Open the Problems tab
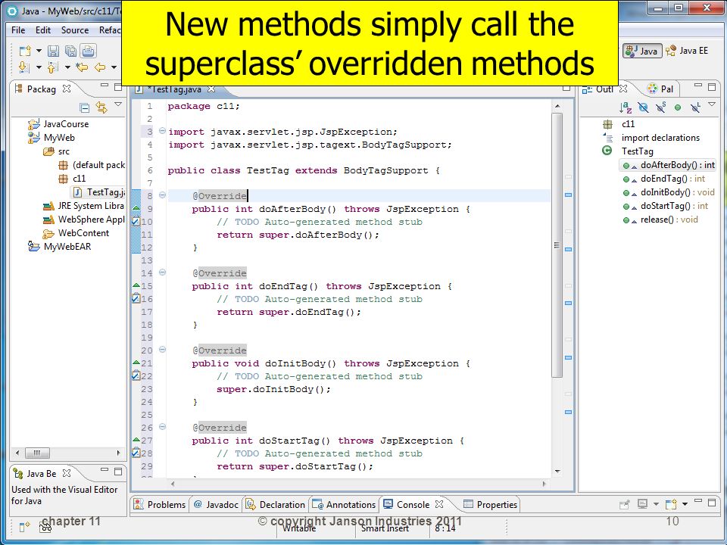Viewport: 727px width, 545px height. [x=160, y=505]
